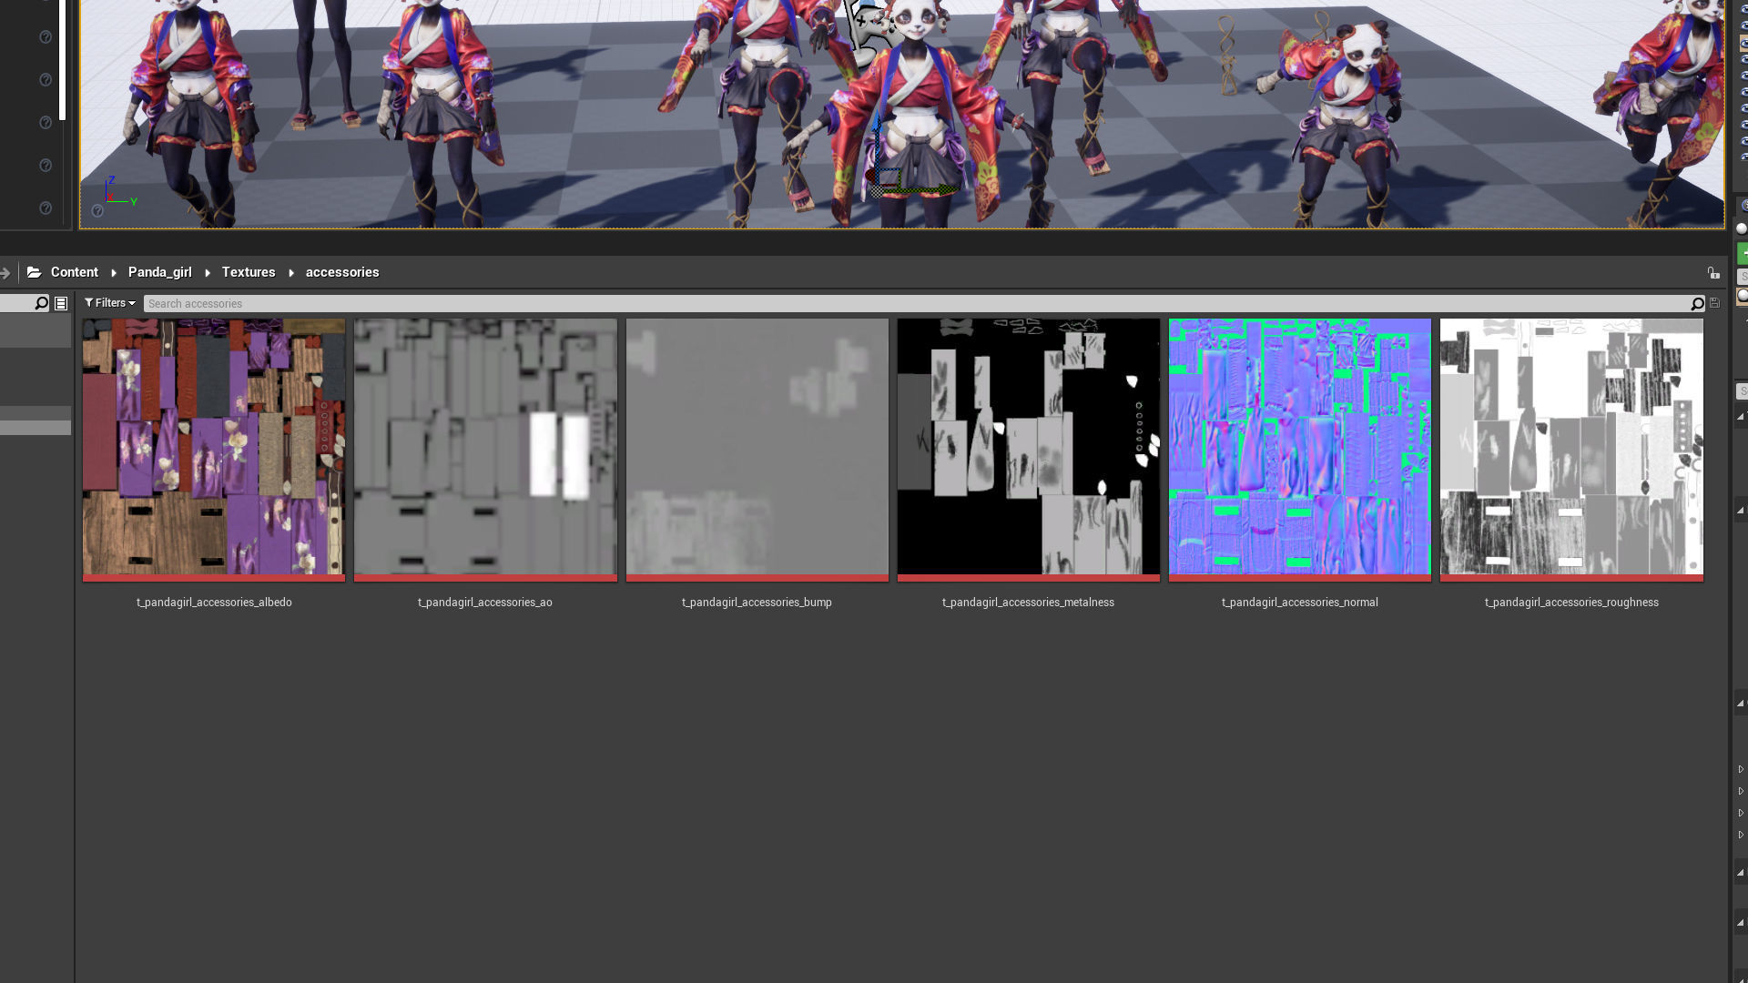Expand arrow after Textures breadcrumb
The width and height of the screenshot is (1748, 983).
point(291,273)
